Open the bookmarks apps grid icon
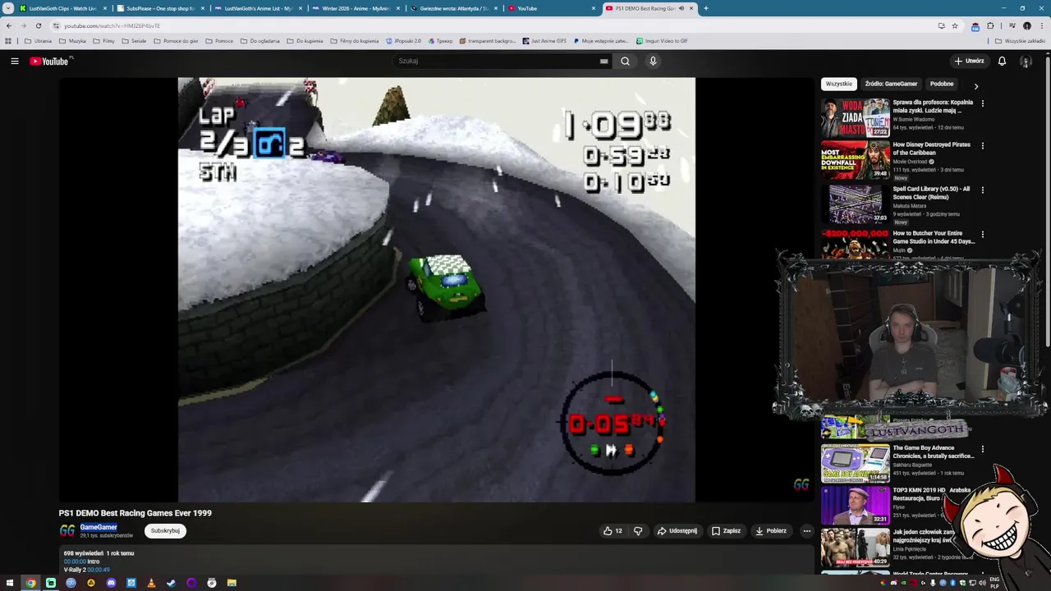The width and height of the screenshot is (1051, 591). click(x=8, y=40)
